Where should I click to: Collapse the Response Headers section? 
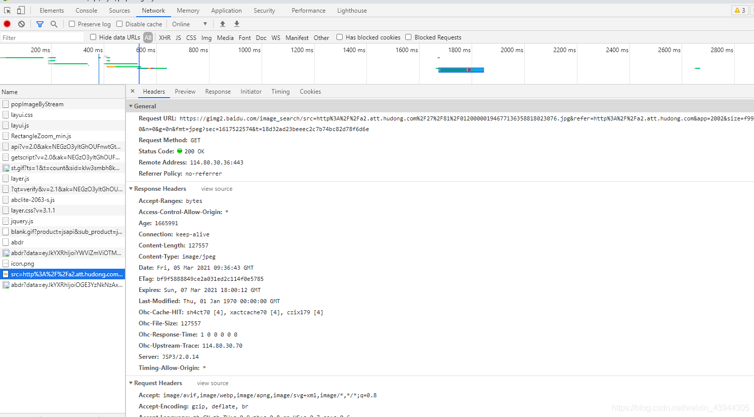coord(131,189)
